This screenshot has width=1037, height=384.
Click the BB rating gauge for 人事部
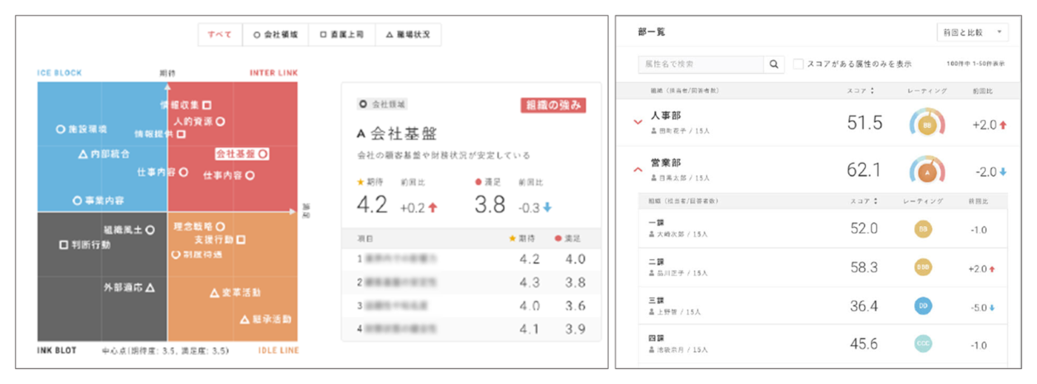(926, 124)
